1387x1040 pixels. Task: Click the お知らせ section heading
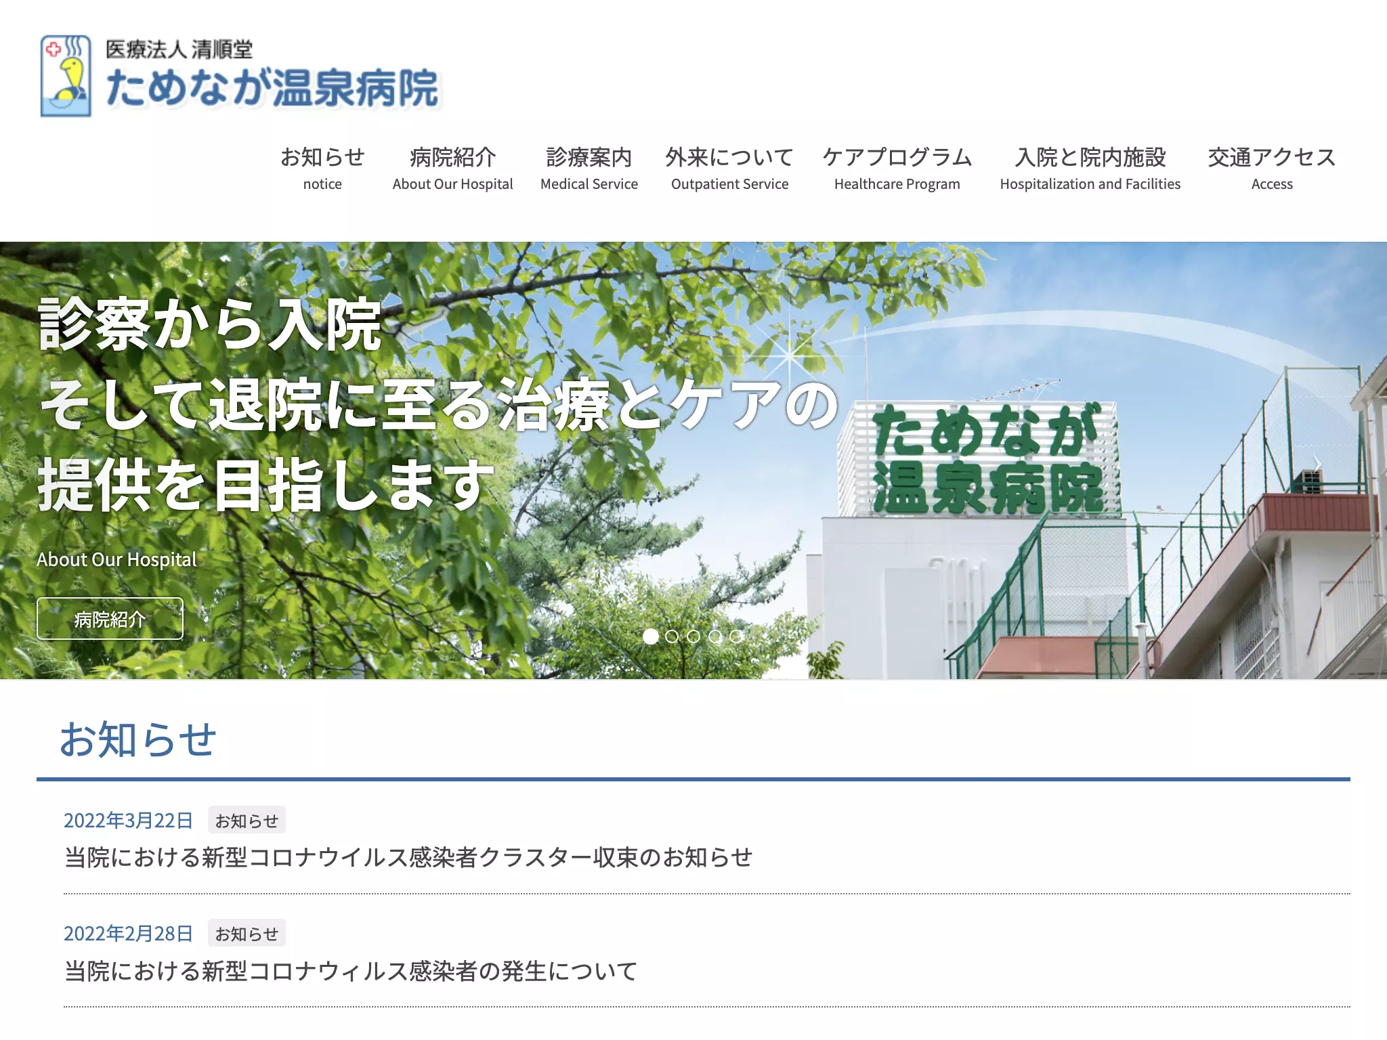[138, 739]
